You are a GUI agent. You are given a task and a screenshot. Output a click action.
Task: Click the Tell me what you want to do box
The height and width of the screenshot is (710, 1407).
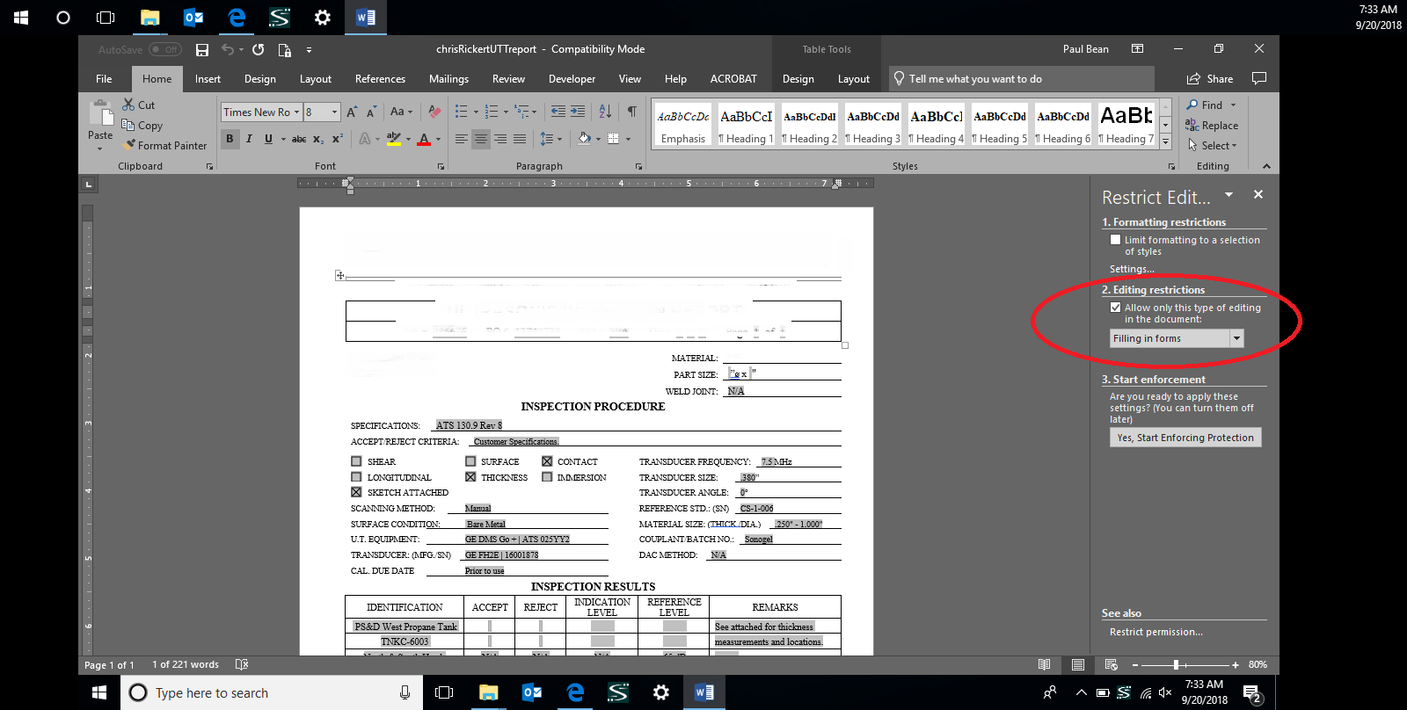[x=1020, y=79]
